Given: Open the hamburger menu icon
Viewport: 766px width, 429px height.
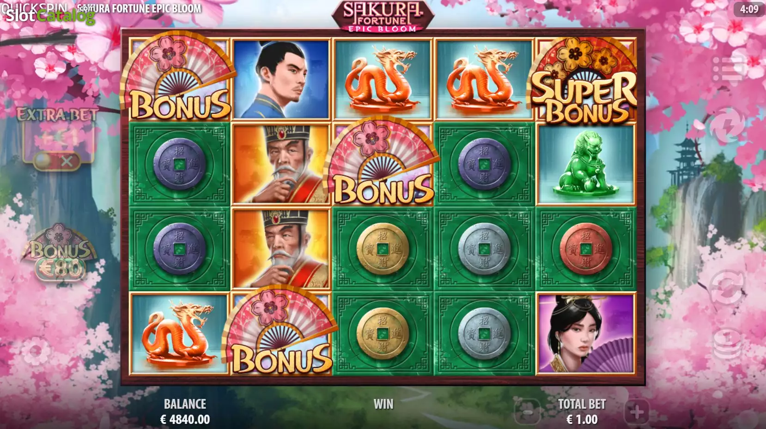Looking at the screenshot, I should tap(728, 69).
